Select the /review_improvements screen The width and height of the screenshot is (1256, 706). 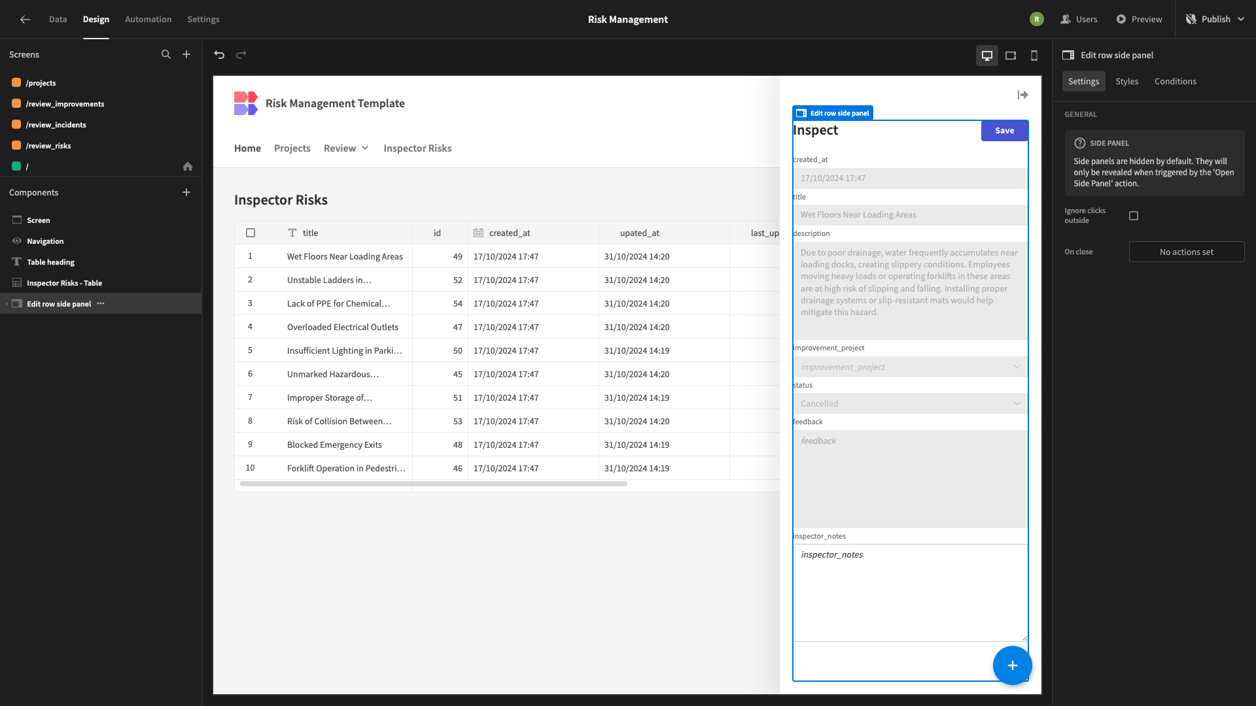(101, 104)
